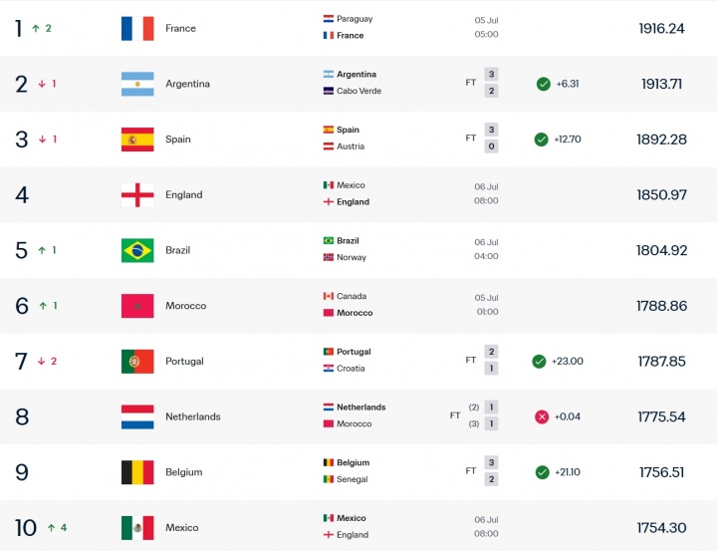Click the small Croatia flag in Portugal's match
The height and width of the screenshot is (551, 717).
[x=329, y=369]
